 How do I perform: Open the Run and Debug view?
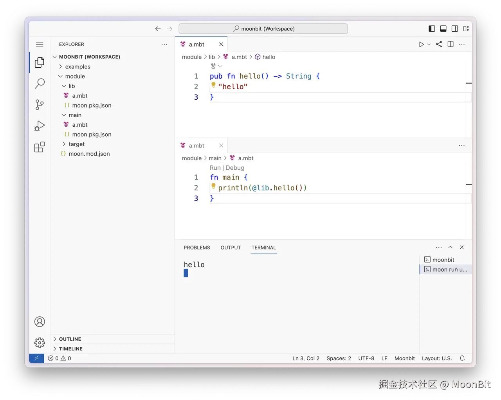[x=40, y=126]
